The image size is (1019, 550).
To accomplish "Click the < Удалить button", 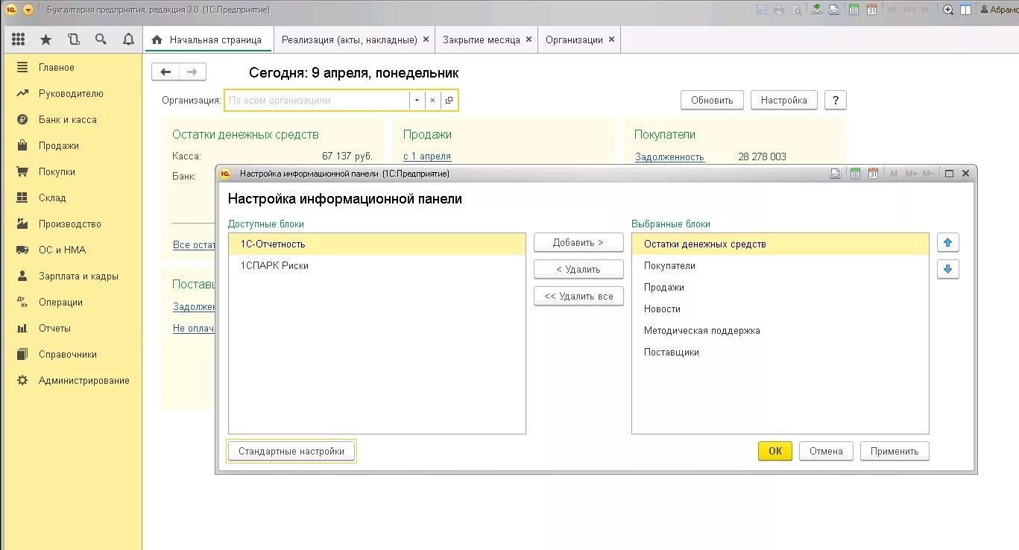I will 578,269.
